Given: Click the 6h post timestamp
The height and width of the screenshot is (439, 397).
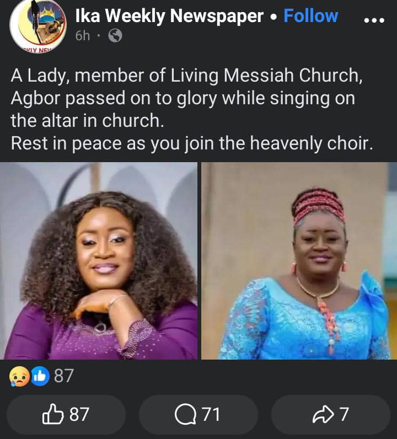Looking at the screenshot, I should tap(82, 36).
